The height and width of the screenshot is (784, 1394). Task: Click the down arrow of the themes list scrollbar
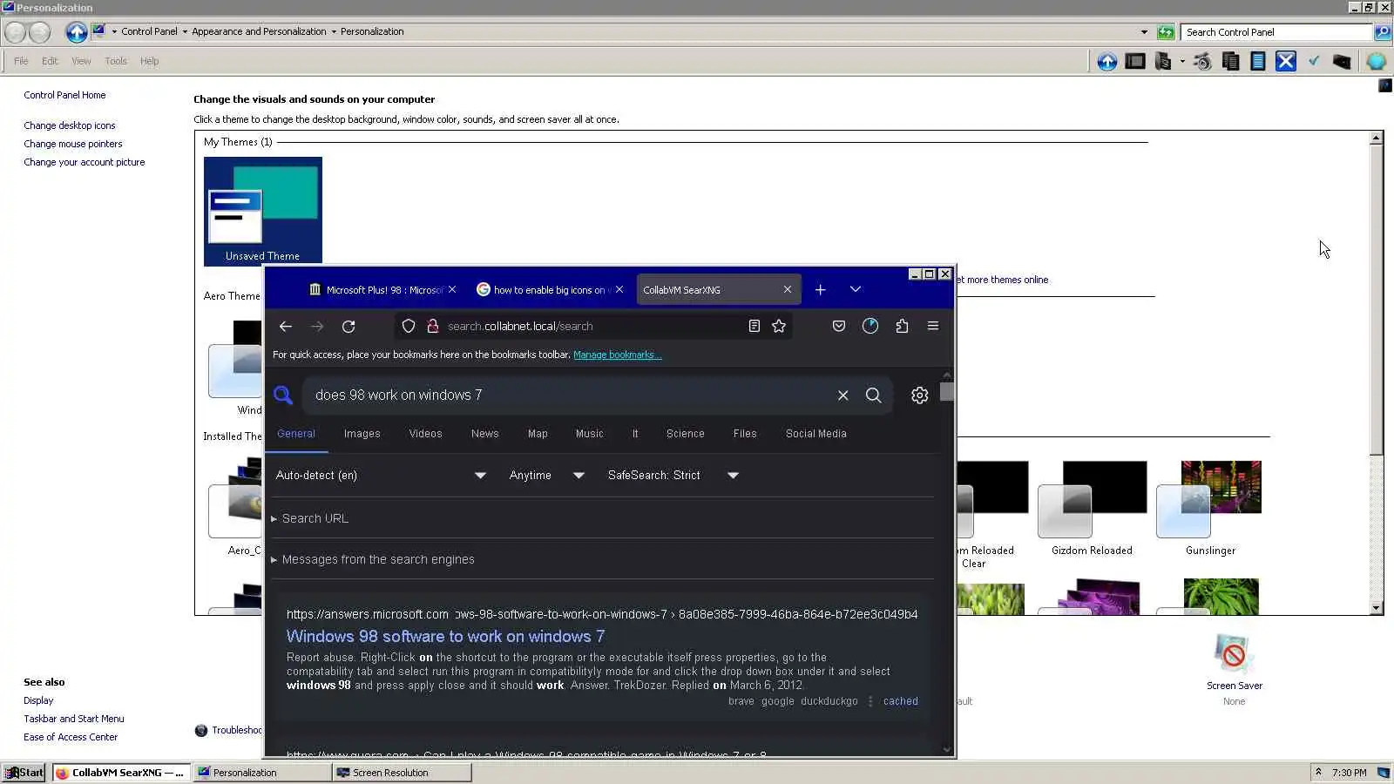click(x=1377, y=608)
